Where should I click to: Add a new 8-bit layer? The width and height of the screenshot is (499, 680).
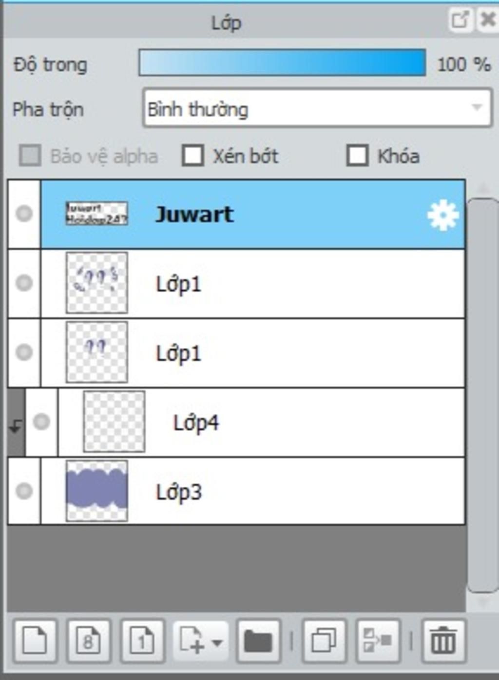[x=89, y=640]
